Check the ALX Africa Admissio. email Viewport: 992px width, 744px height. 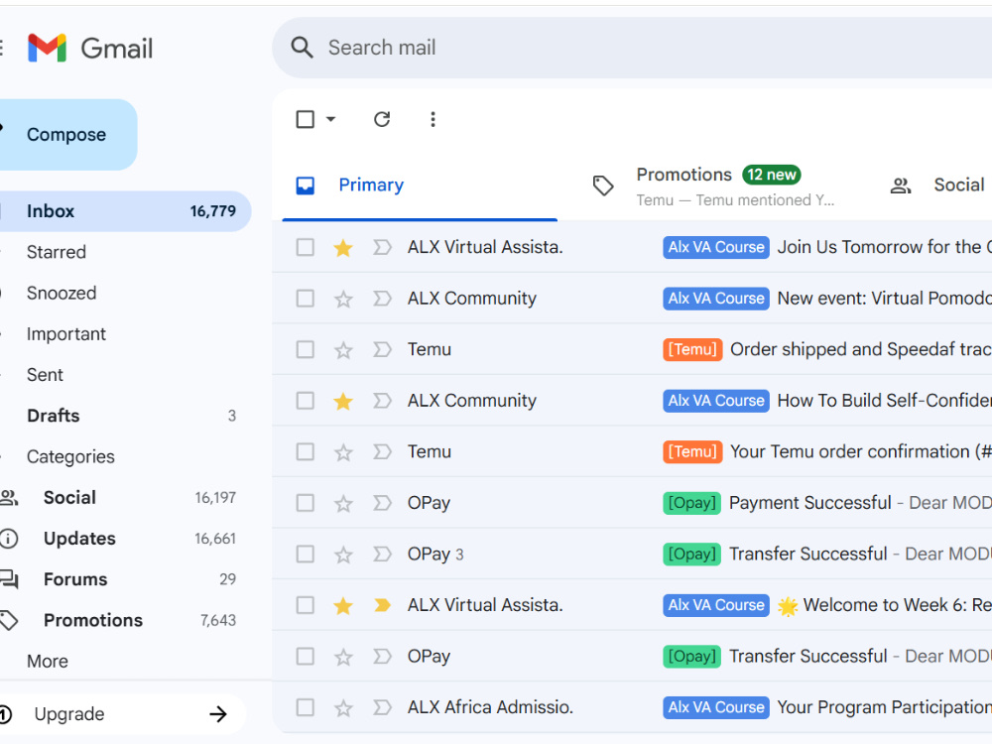pyautogui.click(x=305, y=708)
